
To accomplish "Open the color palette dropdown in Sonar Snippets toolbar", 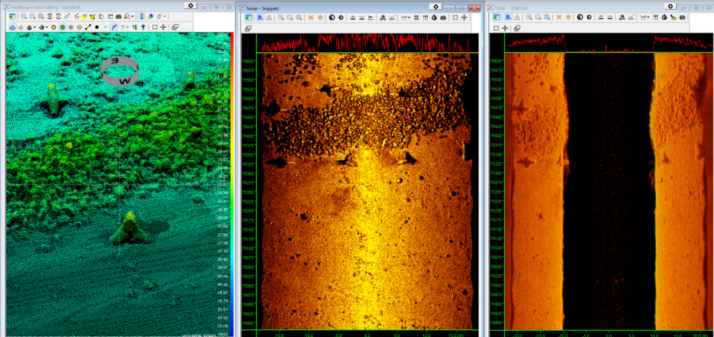I will pos(406,17).
